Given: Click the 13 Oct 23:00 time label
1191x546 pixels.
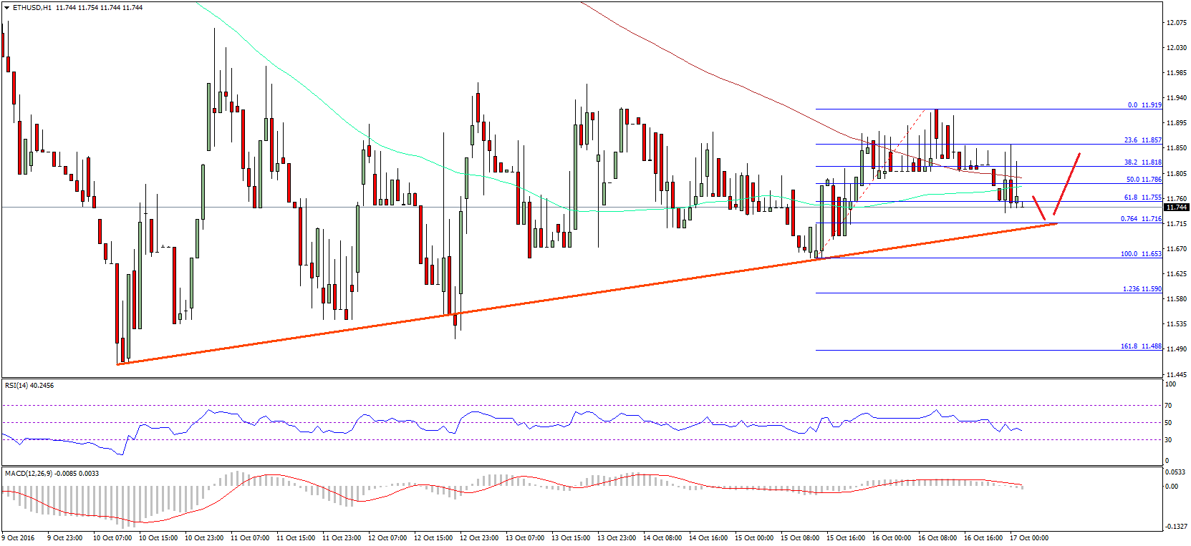Looking at the screenshot, I should pyautogui.click(x=616, y=538).
